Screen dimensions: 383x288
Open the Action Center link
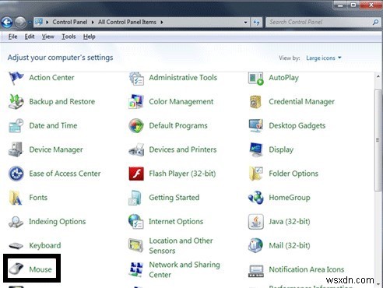(x=51, y=78)
